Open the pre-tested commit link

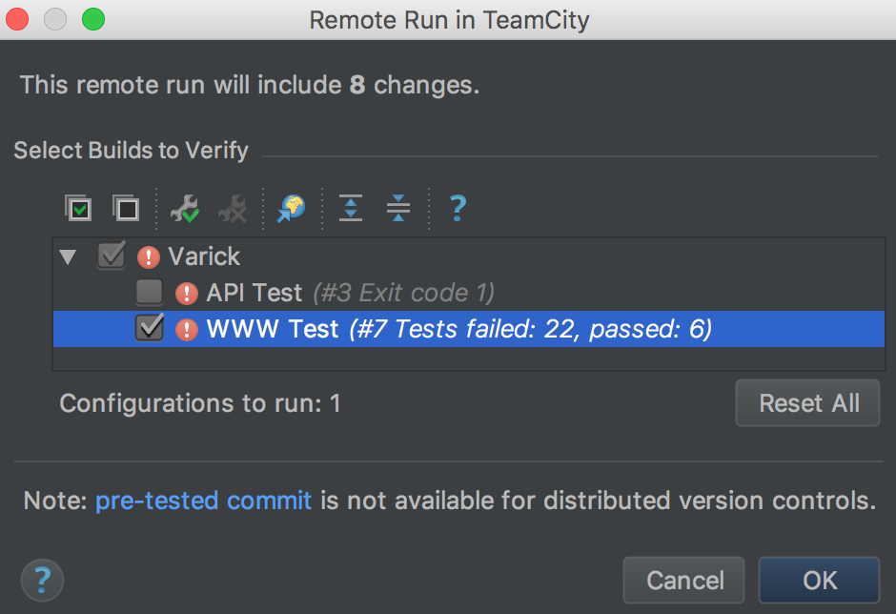(x=203, y=500)
